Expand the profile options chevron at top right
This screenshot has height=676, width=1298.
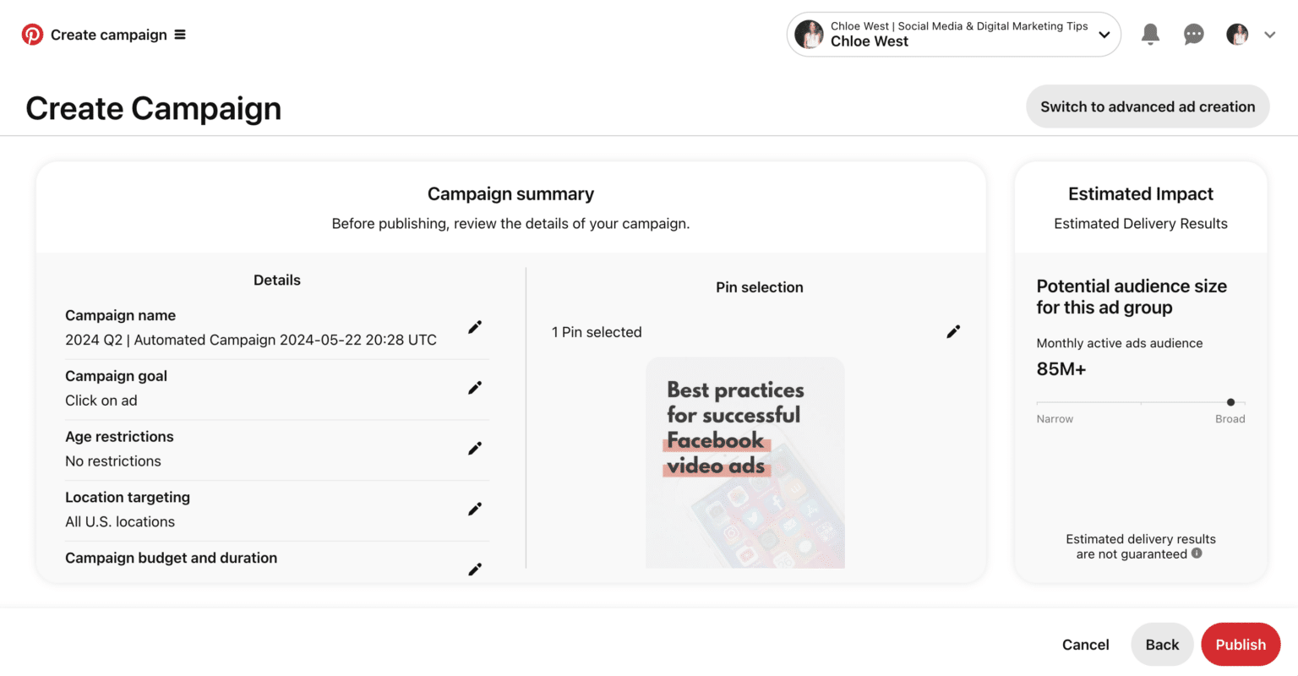click(x=1269, y=35)
